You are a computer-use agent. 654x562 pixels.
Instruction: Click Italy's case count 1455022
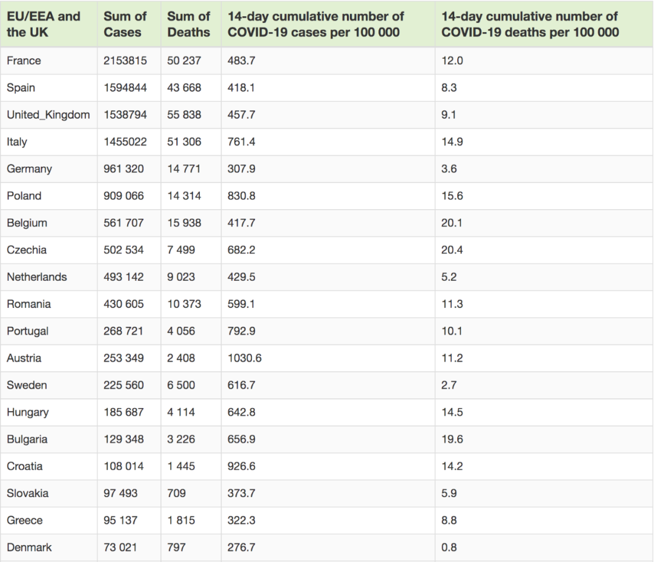click(125, 142)
